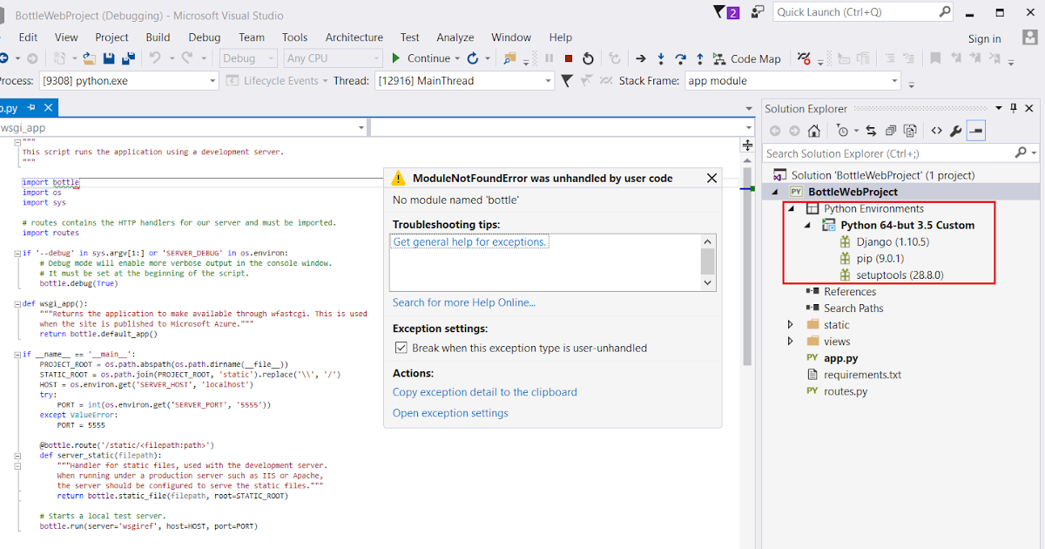This screenshot has width=1045, height=549.
Task: Expand the static folder in Solution Explorer
Action: pyautogui.click(x=790, y=324)
